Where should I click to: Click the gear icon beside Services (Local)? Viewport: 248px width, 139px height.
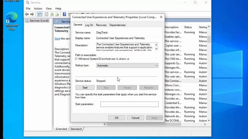[x=27, y=21]
